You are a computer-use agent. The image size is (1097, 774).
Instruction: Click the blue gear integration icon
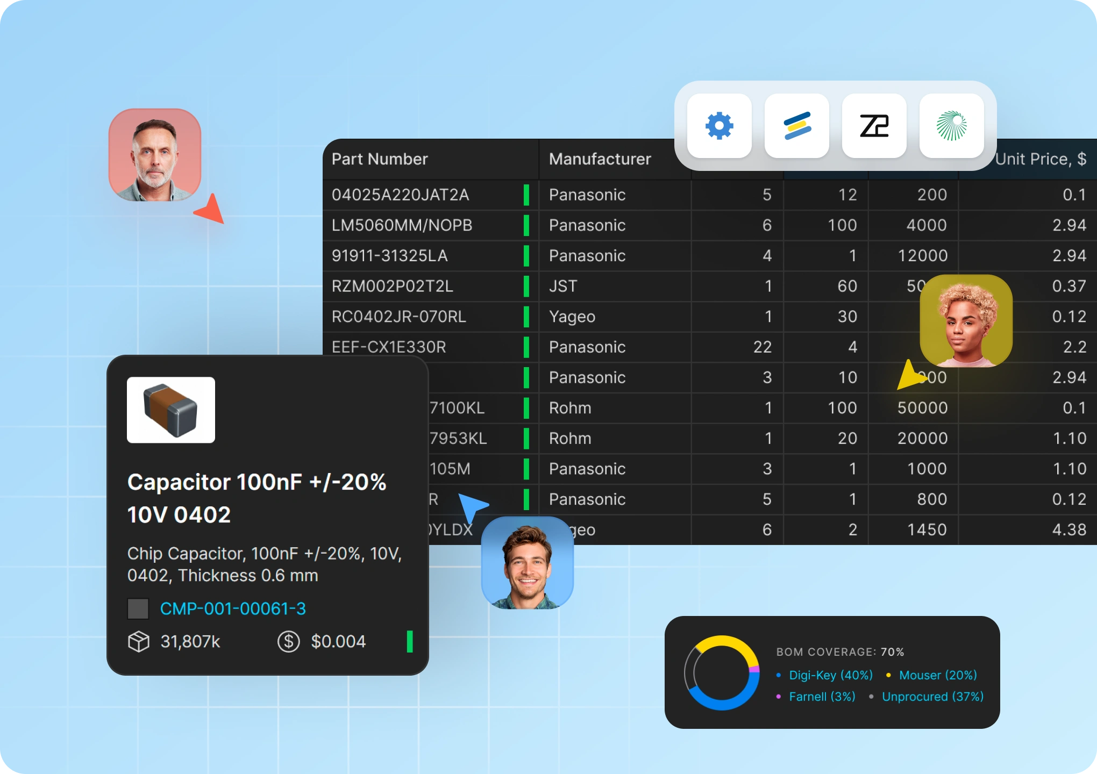pos(719,126)
